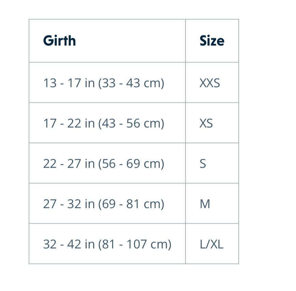Click the size label for 100 cm girth

(x=211, y=244)
